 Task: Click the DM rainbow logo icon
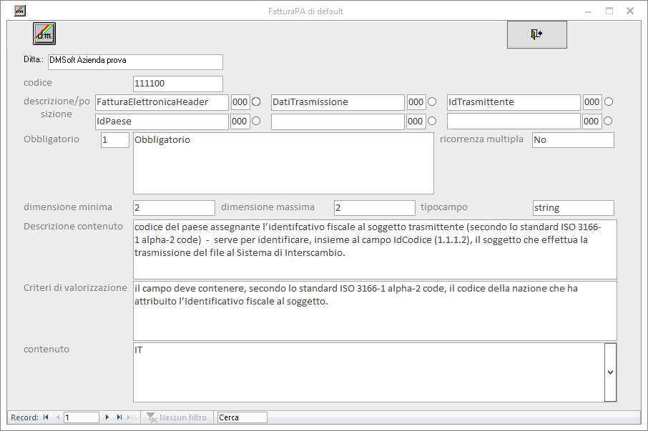pyautogui.click(x=44, y=34)
